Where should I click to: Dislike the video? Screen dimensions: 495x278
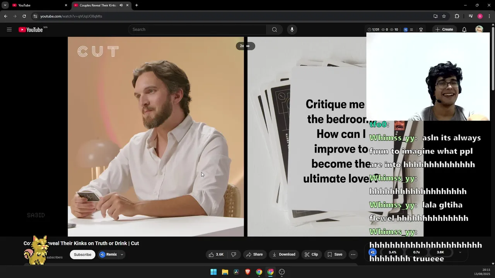[234, 254]
